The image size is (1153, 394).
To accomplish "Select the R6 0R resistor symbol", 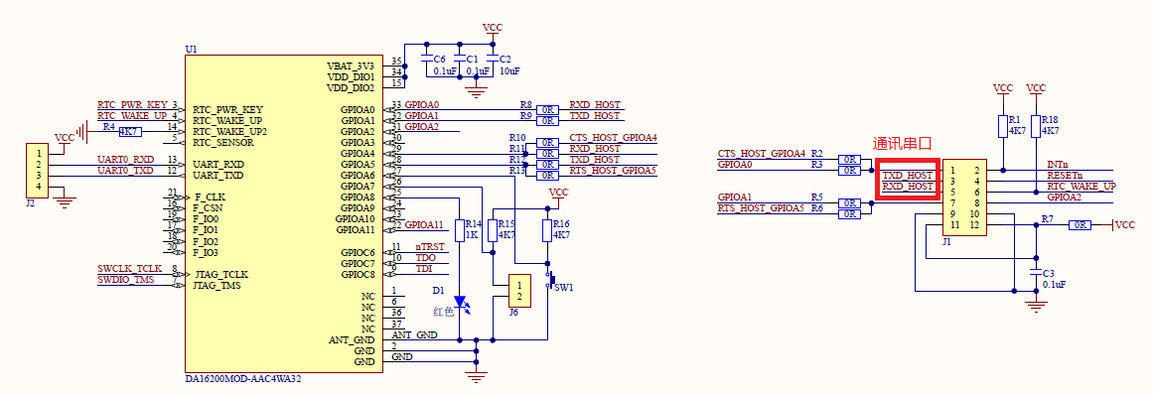I will tap(849, 214).
